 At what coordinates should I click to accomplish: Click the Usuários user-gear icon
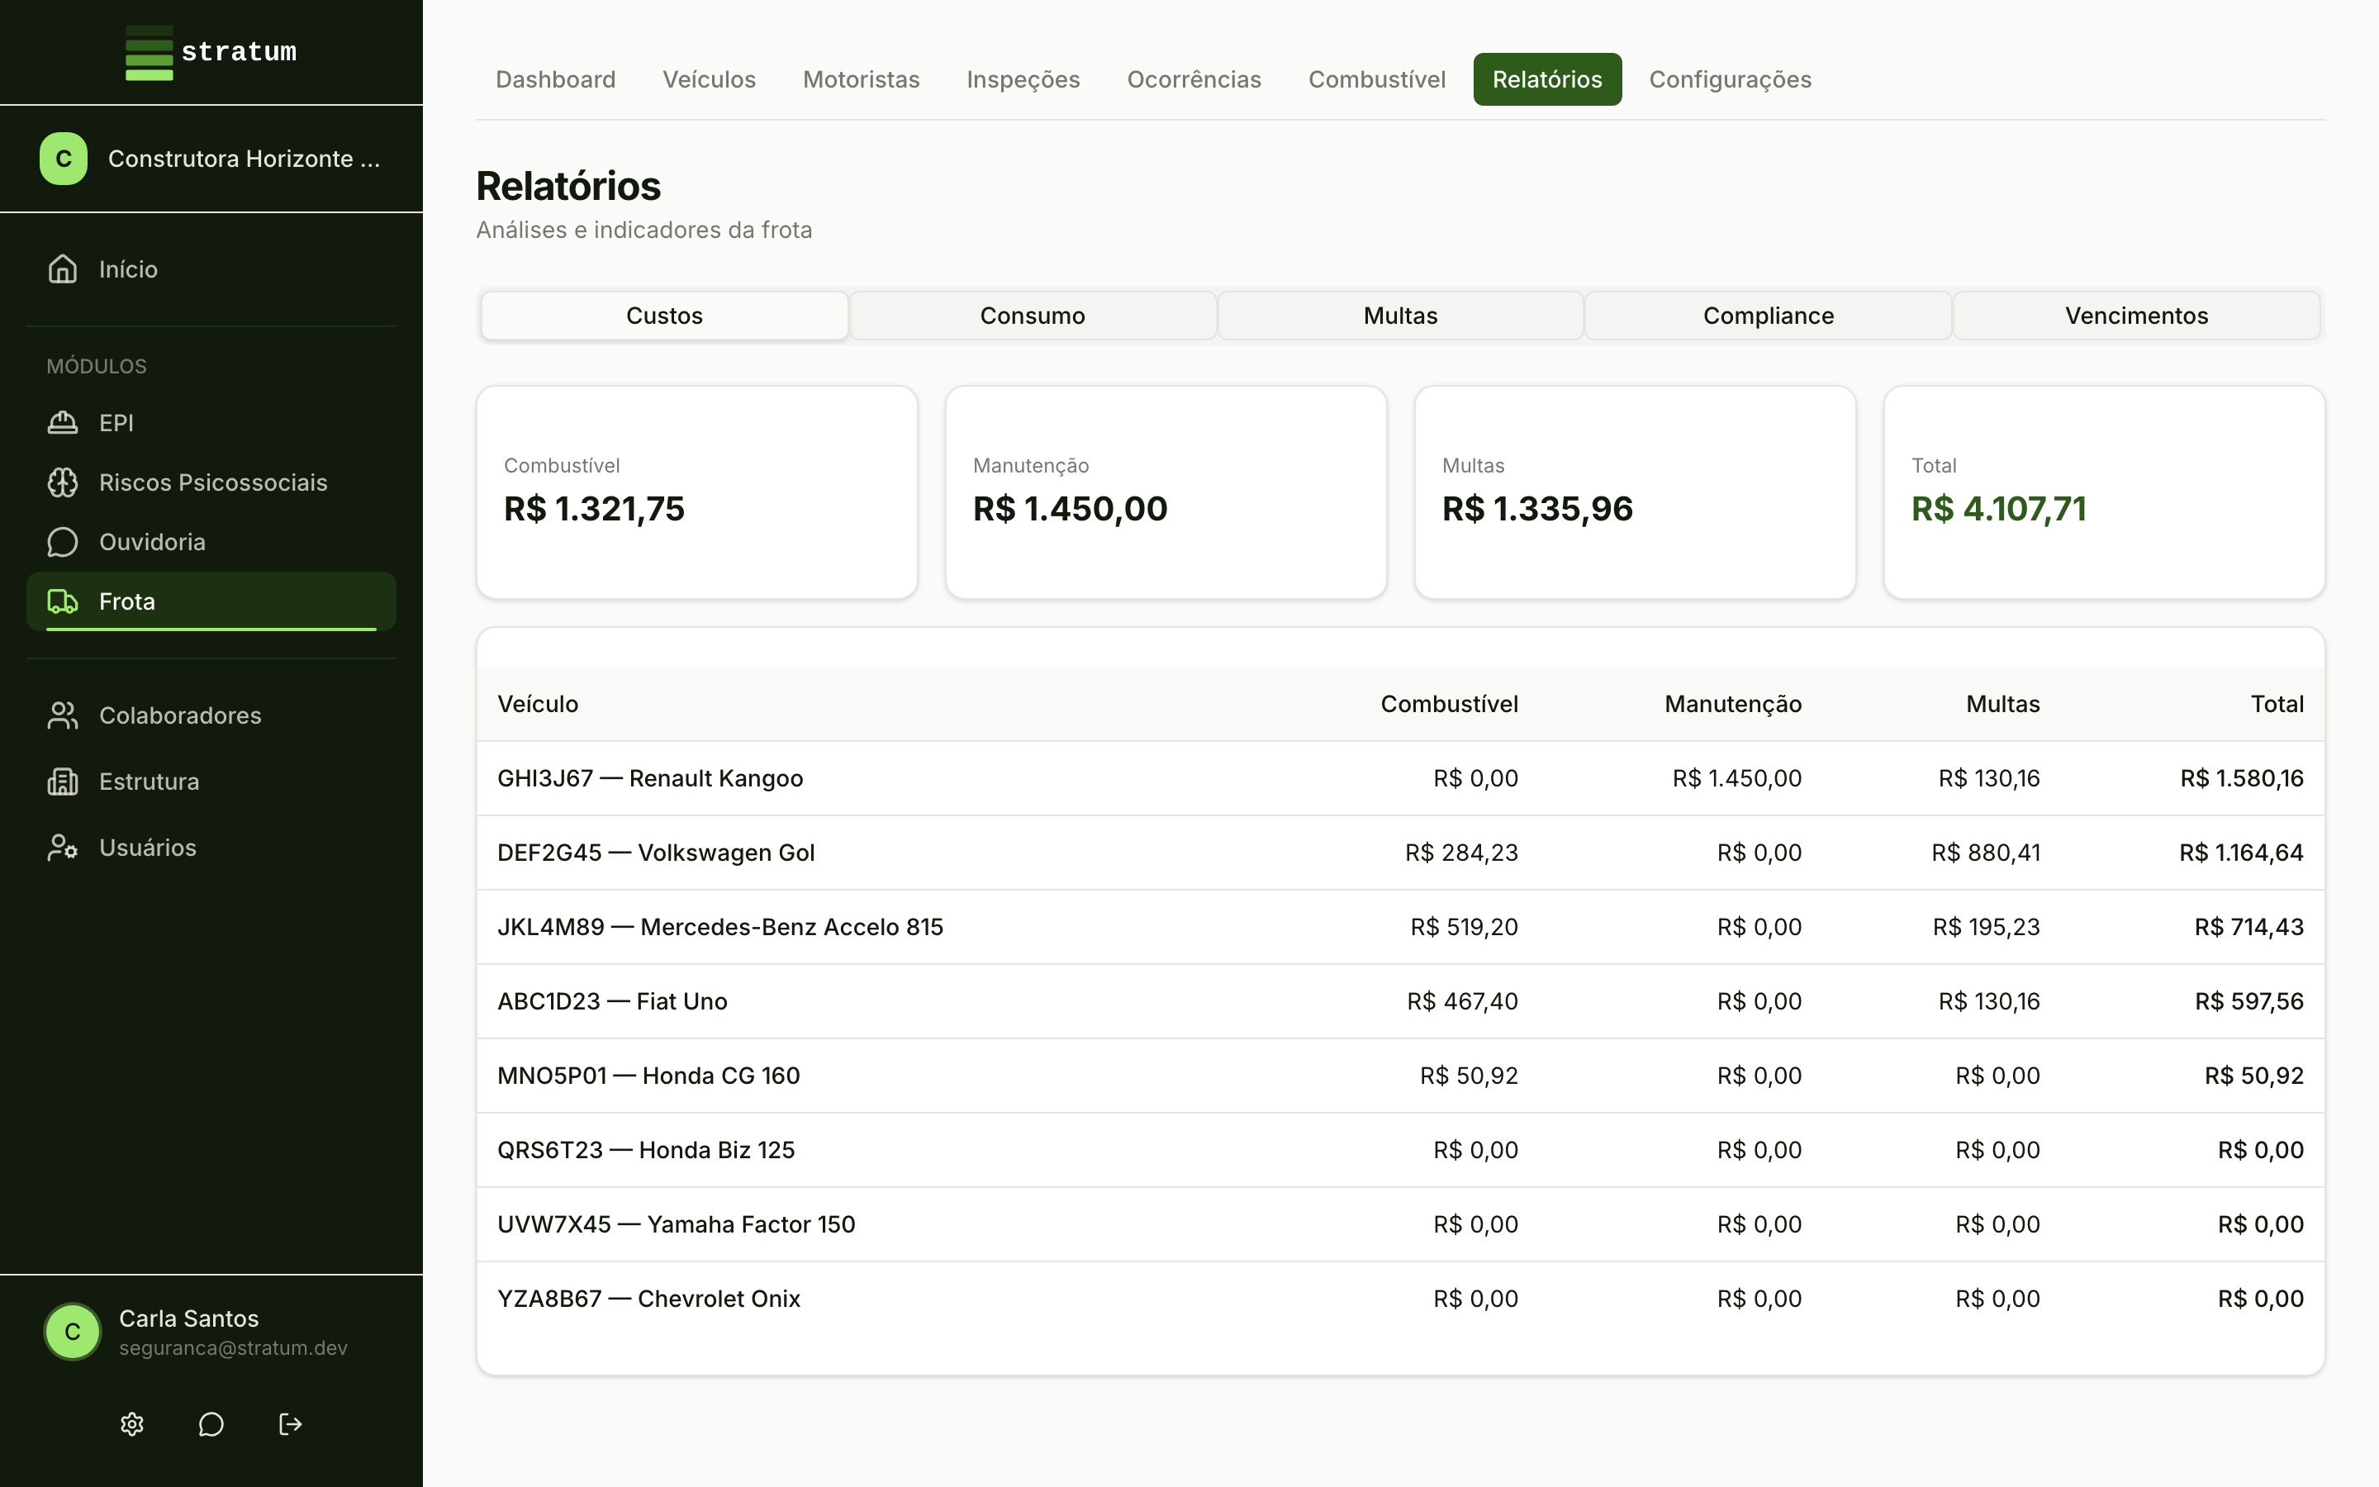[63, 847]
